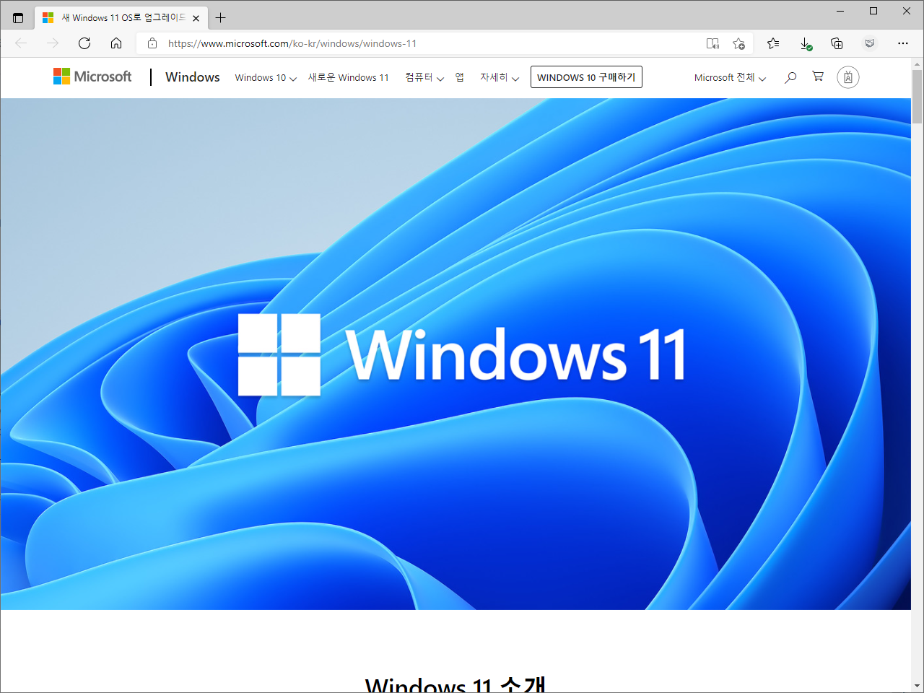Click the Microsoft logo link
924x693 pixels.
coord(92,77)
